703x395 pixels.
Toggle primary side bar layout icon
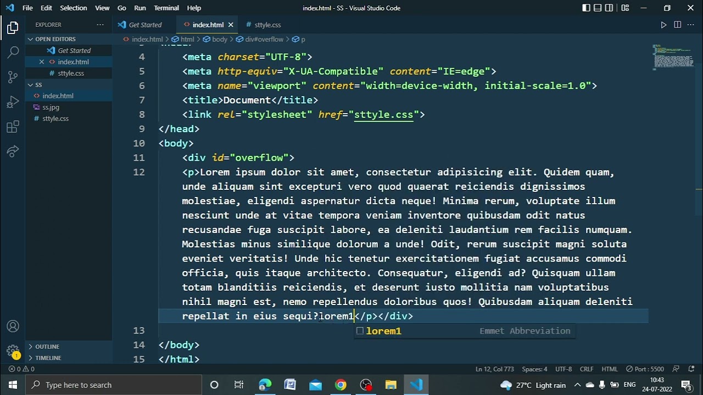point(587,8)
